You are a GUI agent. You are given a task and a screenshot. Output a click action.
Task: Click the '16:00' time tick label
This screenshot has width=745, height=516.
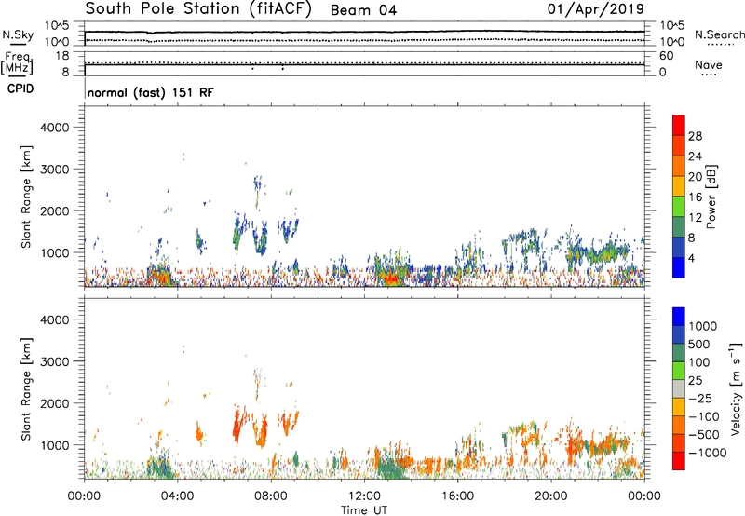coord(457,496)
